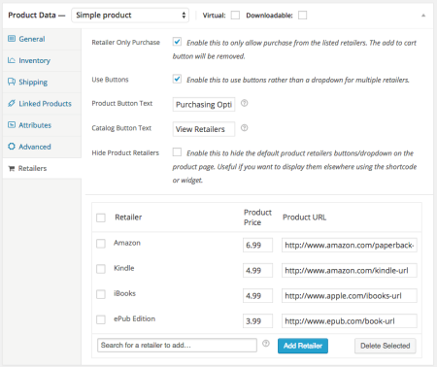
Task: Focus the Catalog Button Text field
Action: (x=204, y=129)
